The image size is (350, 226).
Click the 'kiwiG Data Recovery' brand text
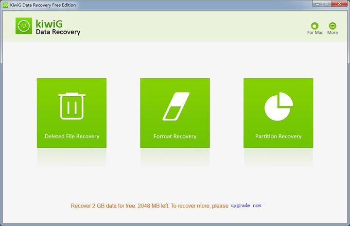pyautogui.click(x=58, y=27)
